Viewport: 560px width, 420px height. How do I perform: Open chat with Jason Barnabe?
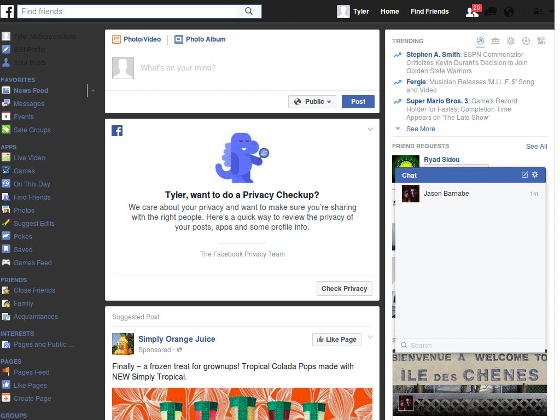(470, 194)
